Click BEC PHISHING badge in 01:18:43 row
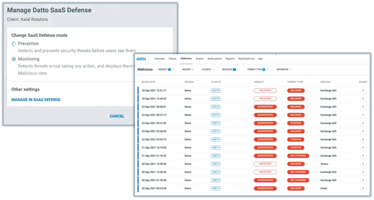The image size is (374, 200). 298,156
